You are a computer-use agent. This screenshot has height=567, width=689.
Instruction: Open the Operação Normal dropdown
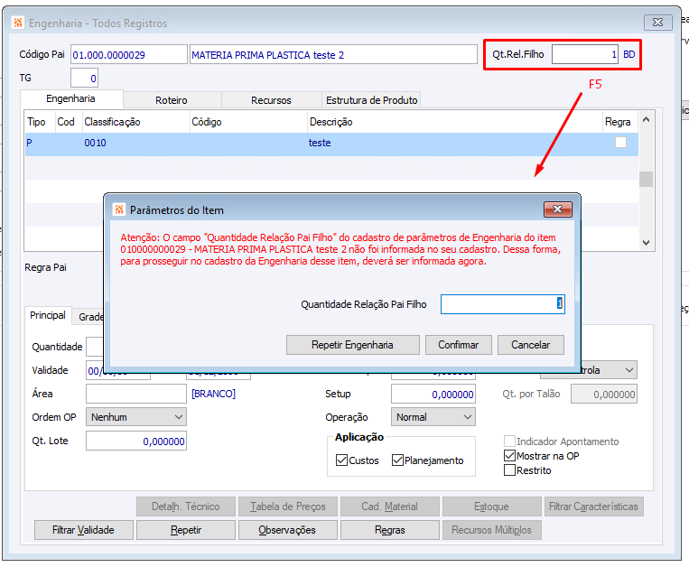click(433, 417)
